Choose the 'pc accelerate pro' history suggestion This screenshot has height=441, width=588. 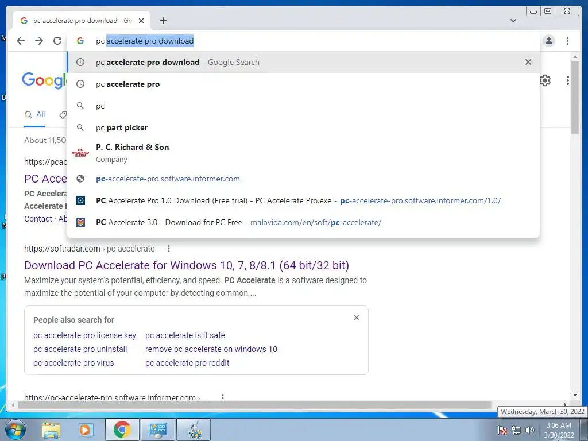pos(303,84)
